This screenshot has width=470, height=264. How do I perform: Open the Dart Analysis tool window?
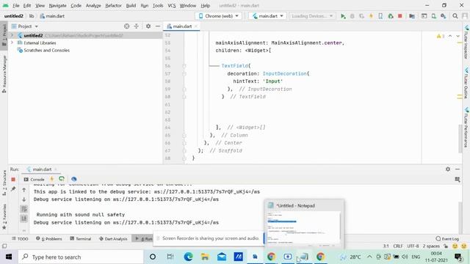(113, 238)
